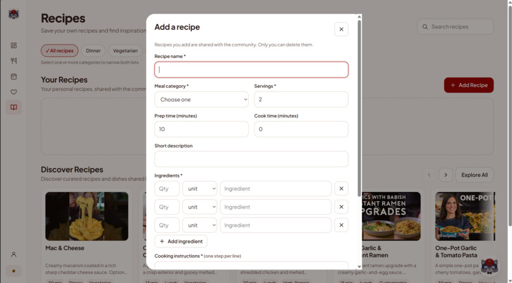Click the Prep time minutes field
Image resolution: width=512 pixels, height=283 pixels.
(x=201, y=129)
